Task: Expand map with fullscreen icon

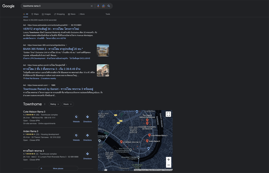Action: coord(168,114)
